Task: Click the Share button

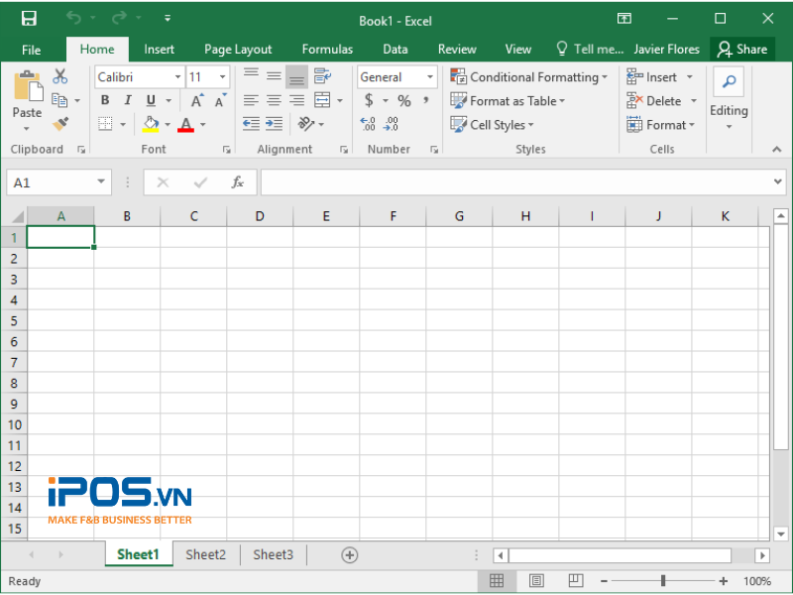Action: pyautogui.click(x=742, y=49)
